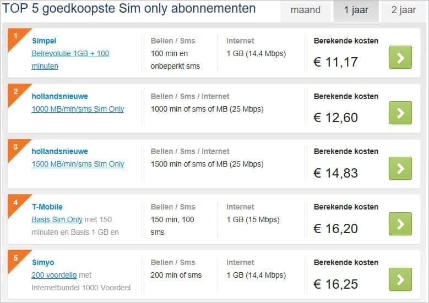Open the green arrow for the €14,83 plan

tap(400, 168)
